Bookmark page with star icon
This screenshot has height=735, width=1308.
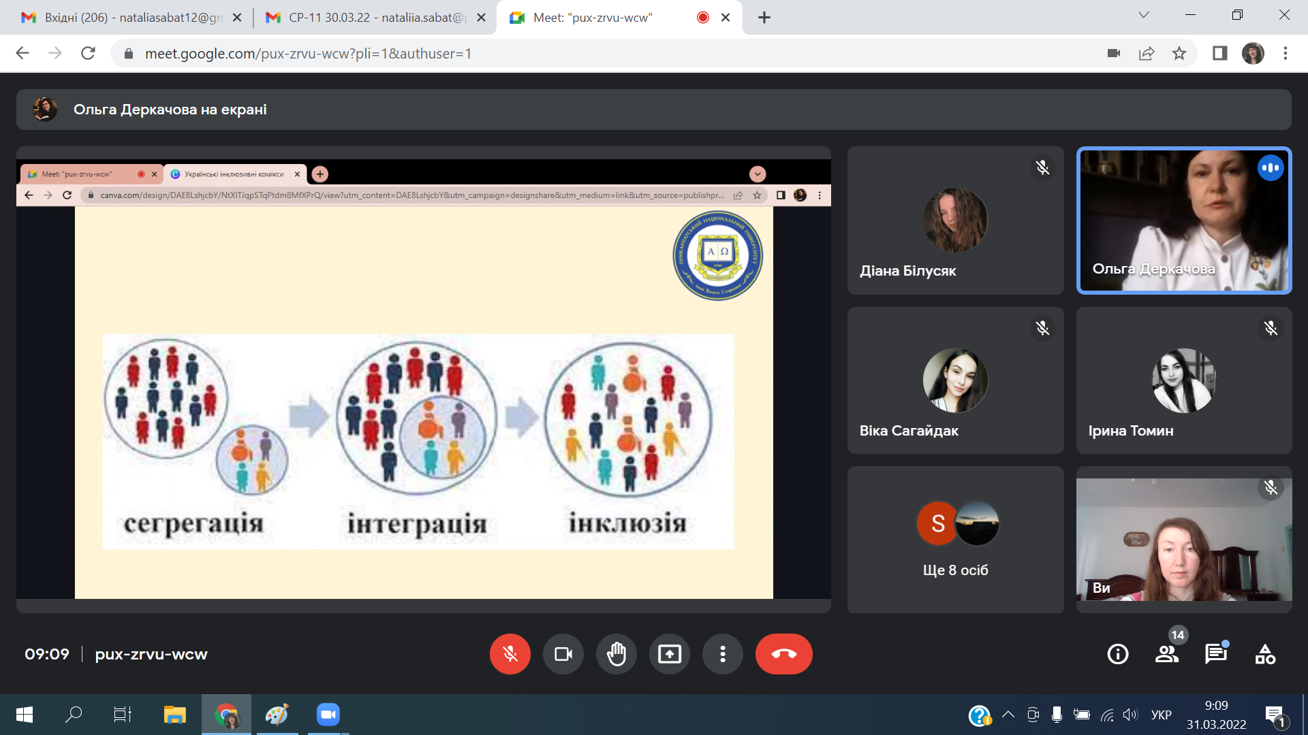(x=1179, y=53)
